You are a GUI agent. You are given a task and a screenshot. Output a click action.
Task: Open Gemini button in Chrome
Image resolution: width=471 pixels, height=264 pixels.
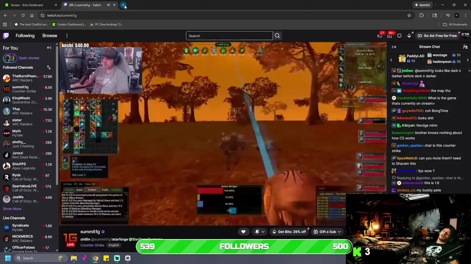[x=422, y=5]
